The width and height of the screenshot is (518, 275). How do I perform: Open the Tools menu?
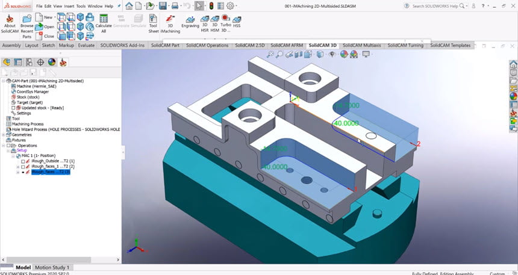click(x=81, y=6)
